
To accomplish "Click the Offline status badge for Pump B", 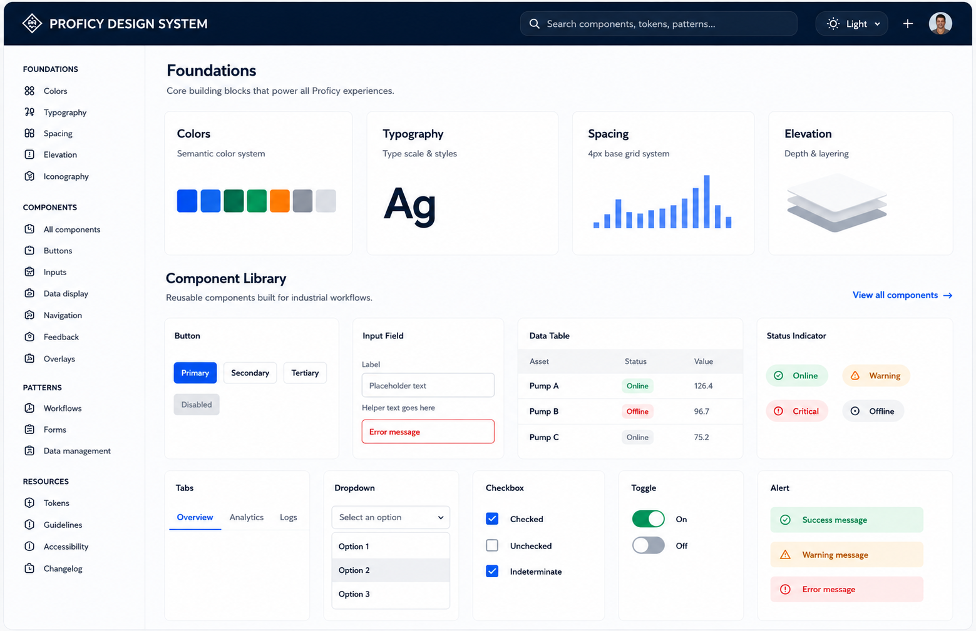I will 637,411.
